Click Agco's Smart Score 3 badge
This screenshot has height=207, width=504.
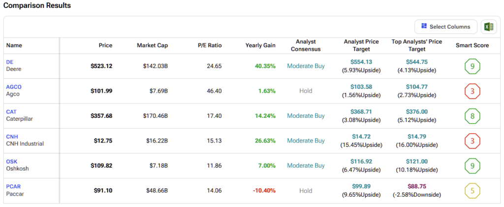472,91
